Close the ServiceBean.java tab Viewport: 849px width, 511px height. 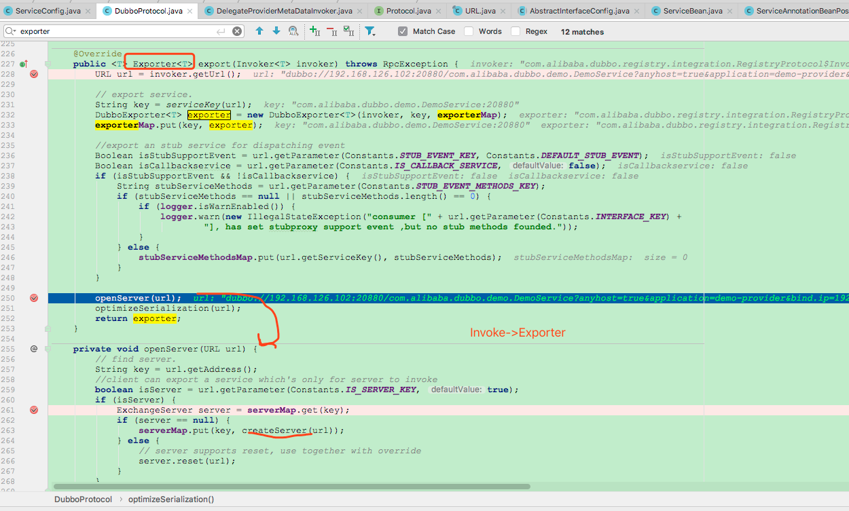730,11
